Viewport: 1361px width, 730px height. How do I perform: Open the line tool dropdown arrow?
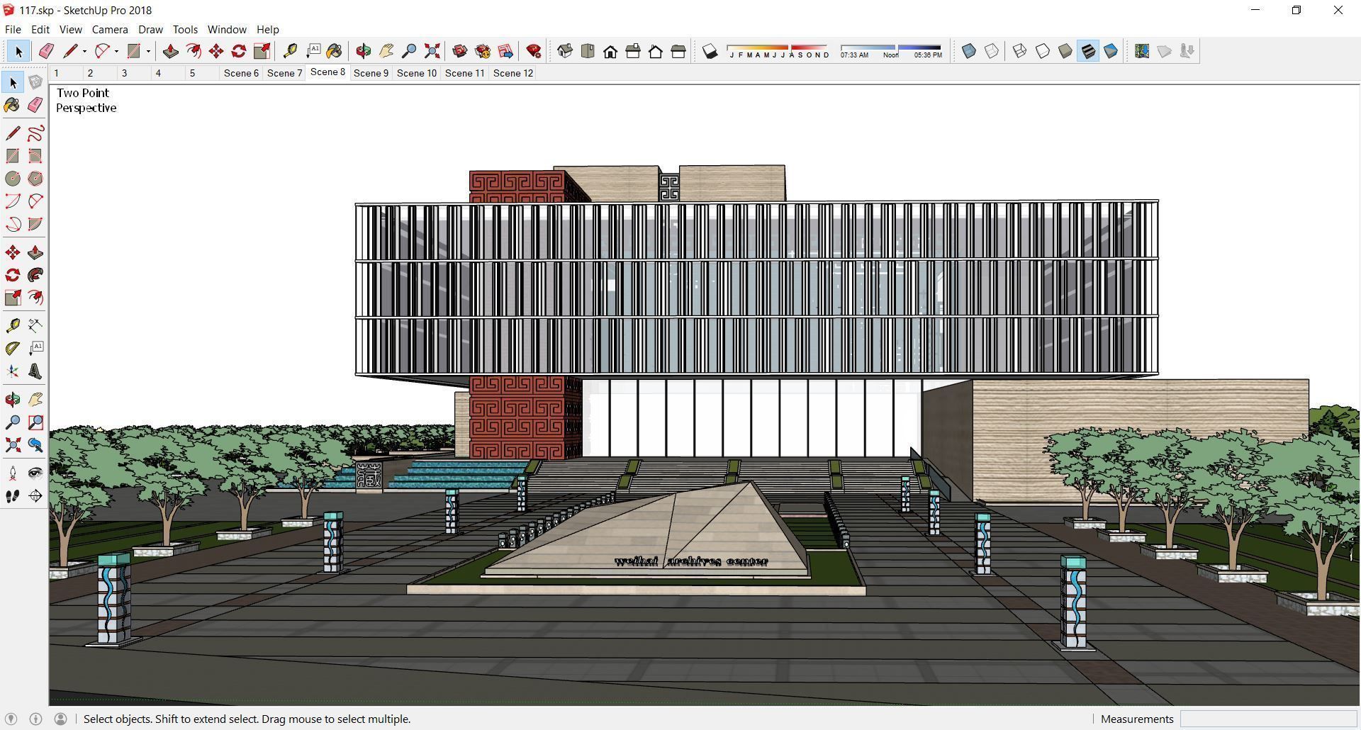click(x=84, y=51)
